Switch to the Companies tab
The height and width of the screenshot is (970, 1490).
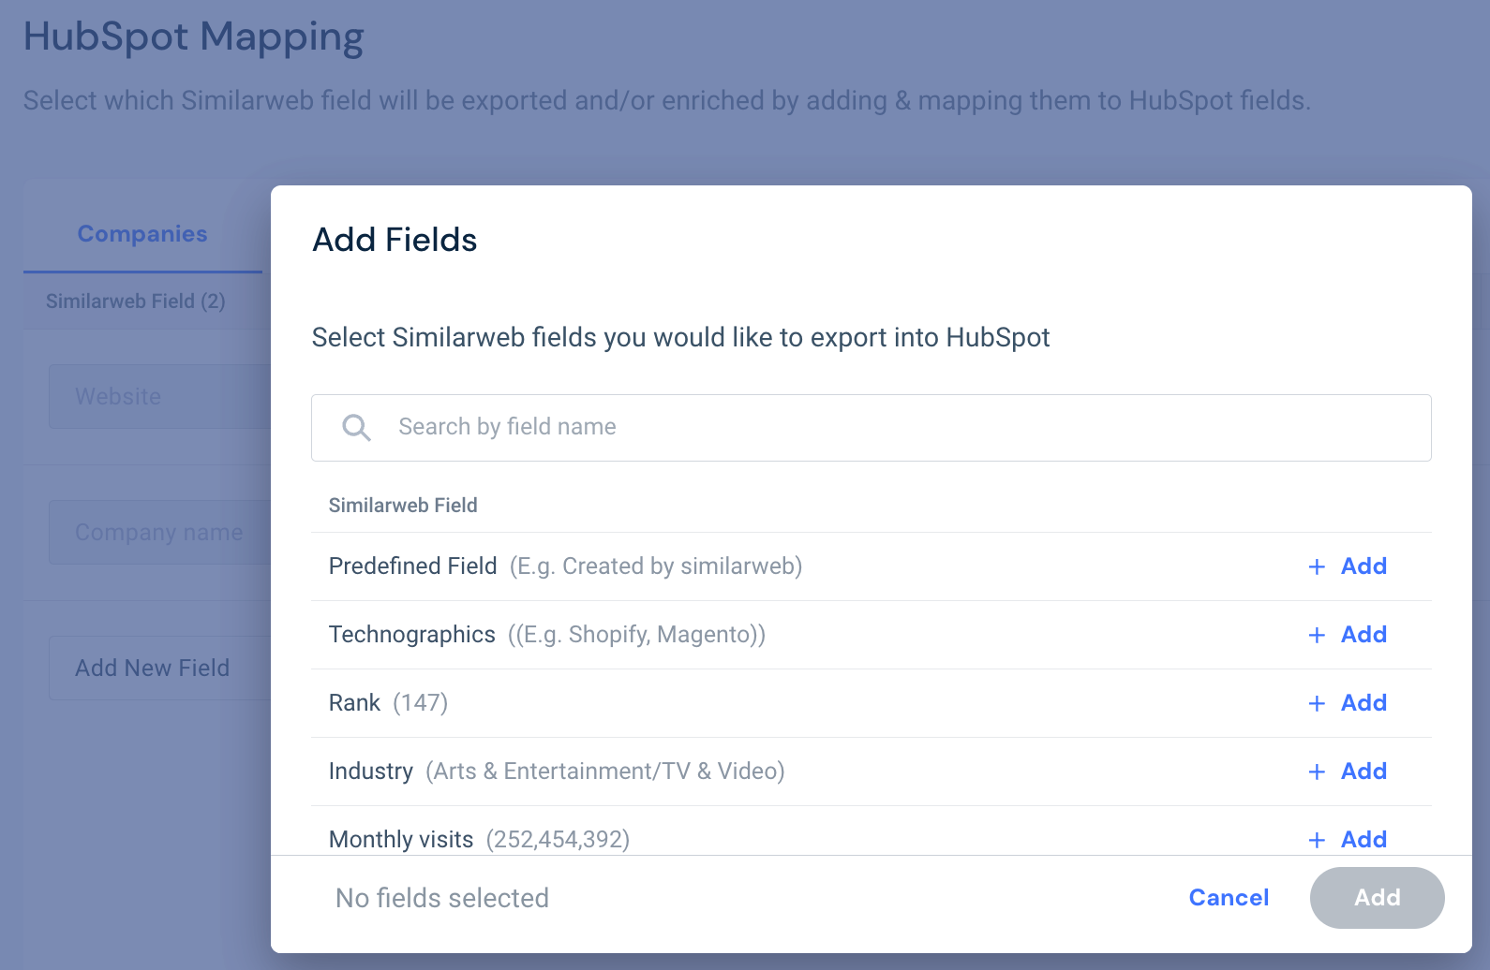(x=142, y=234)
